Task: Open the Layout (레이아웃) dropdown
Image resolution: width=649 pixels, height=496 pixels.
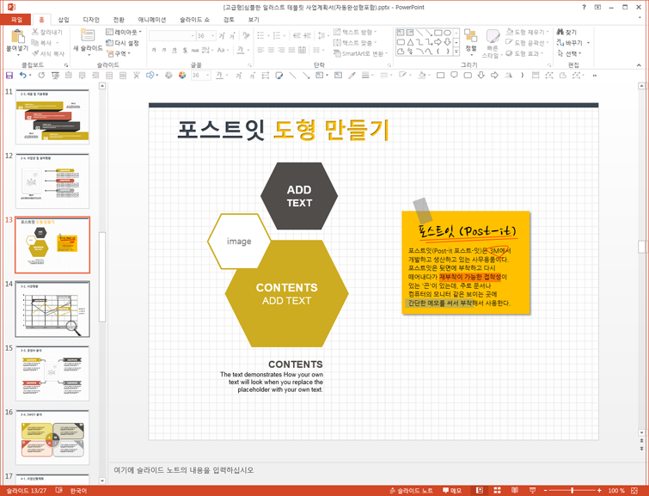Action: click(x=123, y=32)
